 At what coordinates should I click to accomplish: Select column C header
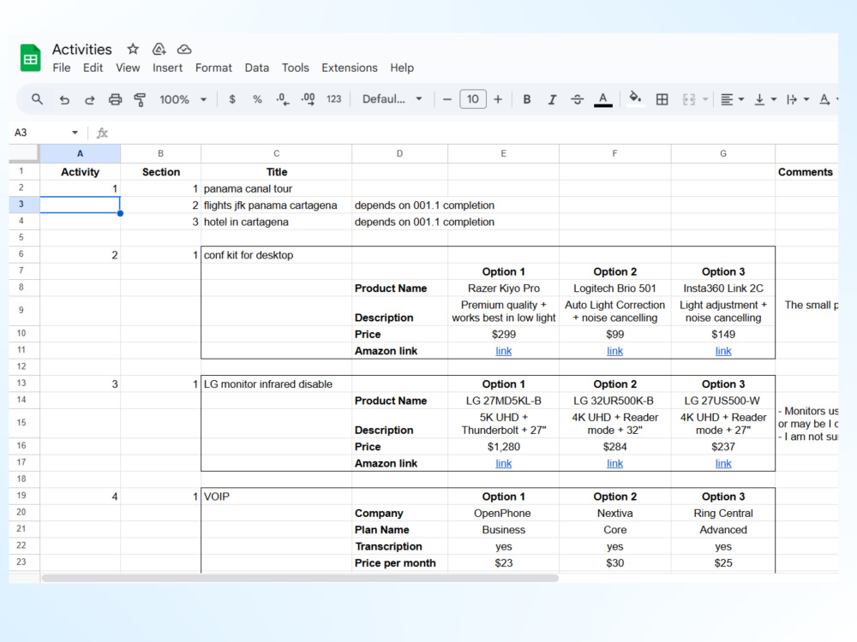click(x=277, y=154)
